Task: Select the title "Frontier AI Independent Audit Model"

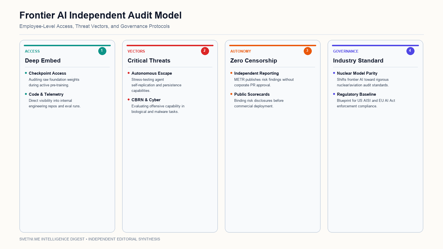Action: [x=101, y=15]
